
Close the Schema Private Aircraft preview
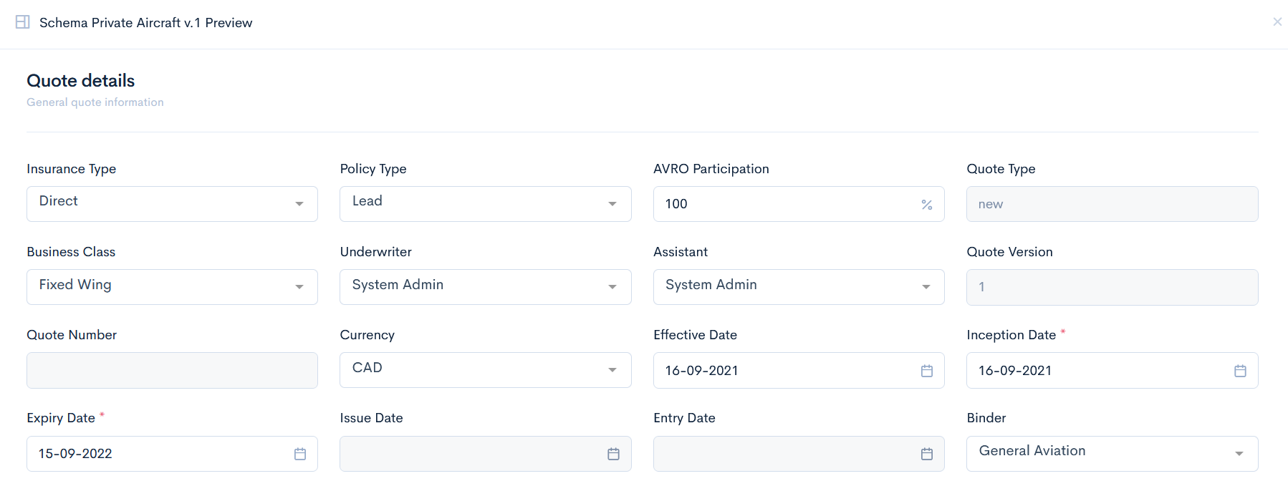1277,22
